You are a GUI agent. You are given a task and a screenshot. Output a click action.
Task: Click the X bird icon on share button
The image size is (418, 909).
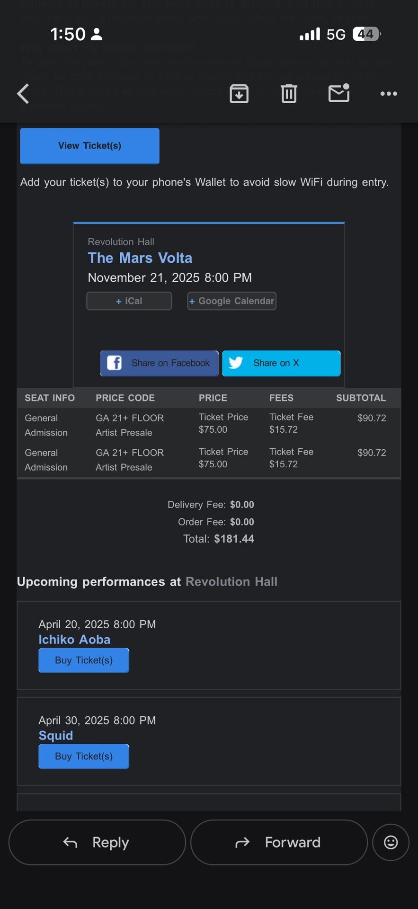point(236,363)
